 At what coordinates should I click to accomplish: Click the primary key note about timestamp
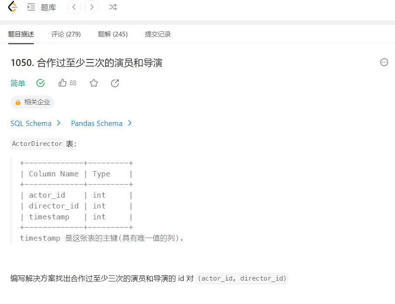tap(102, 238)
